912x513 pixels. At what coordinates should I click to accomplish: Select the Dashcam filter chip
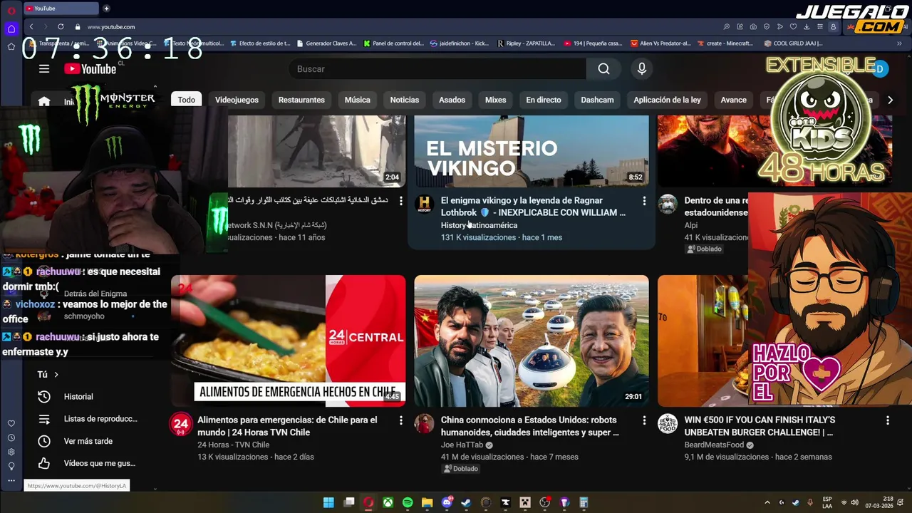[x=597, y=100]
